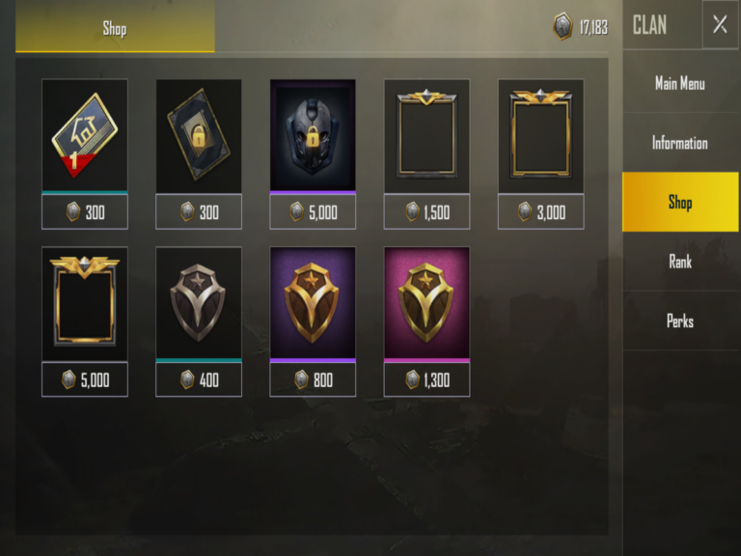Screen dimensions: 741x556
Task: Close the Clan panel with the X
Action: pyautogui.click(x=720, y=24)
